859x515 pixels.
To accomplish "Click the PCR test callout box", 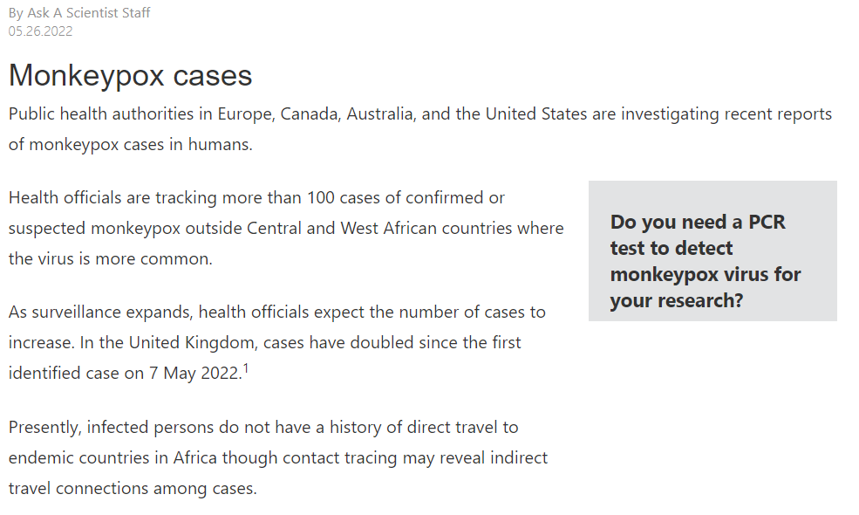I will pos(712,251).
